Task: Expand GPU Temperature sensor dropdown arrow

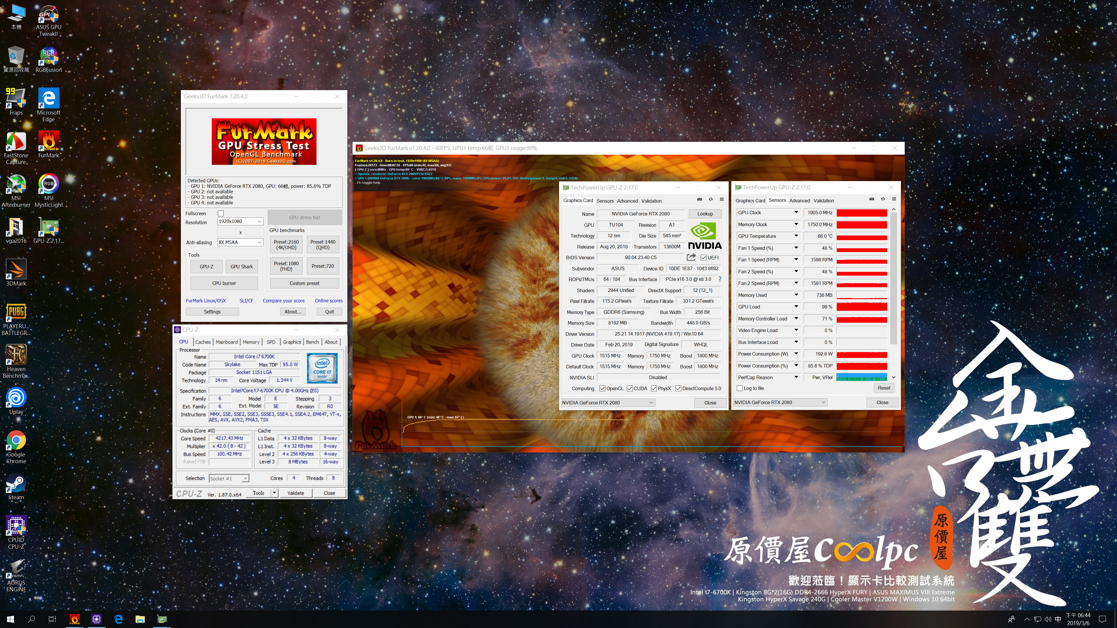Action: point(796,236)
